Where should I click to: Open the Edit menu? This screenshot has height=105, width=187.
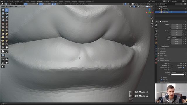(x=8, y=1)
